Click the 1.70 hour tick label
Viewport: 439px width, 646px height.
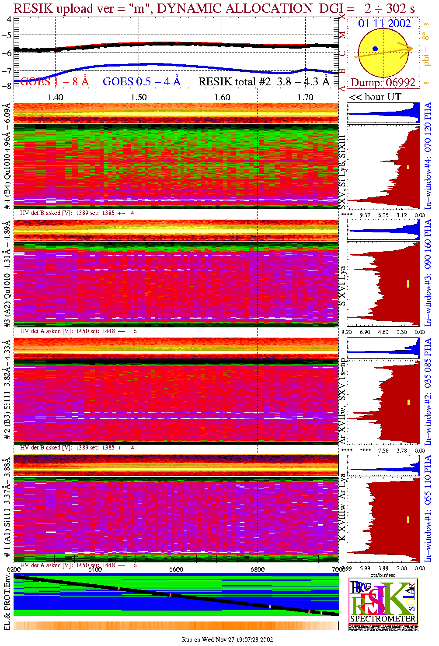(305, 97)
